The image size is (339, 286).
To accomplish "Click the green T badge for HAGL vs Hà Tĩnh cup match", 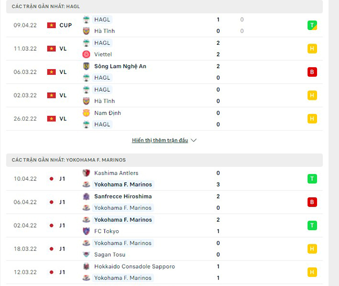I will tap(312, 25).
